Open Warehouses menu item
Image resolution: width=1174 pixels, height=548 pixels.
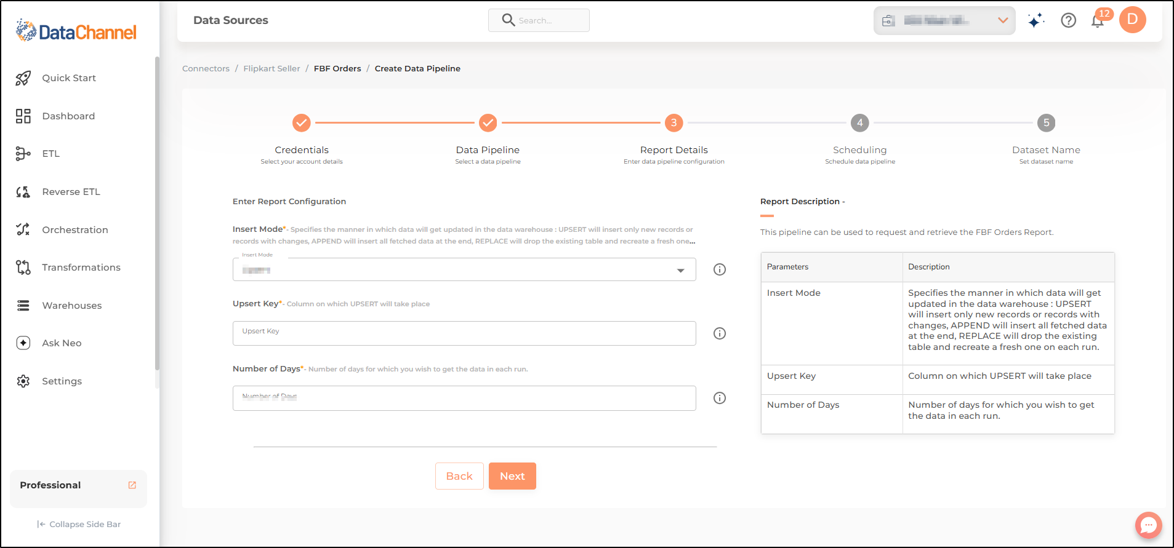point(72,306)
